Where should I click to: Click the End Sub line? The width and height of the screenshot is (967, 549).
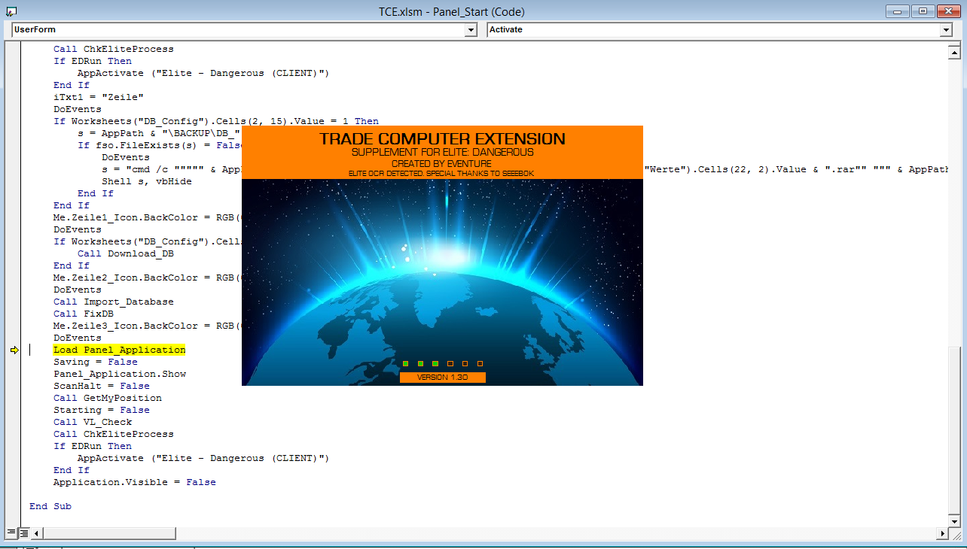[x=50, y=506]
